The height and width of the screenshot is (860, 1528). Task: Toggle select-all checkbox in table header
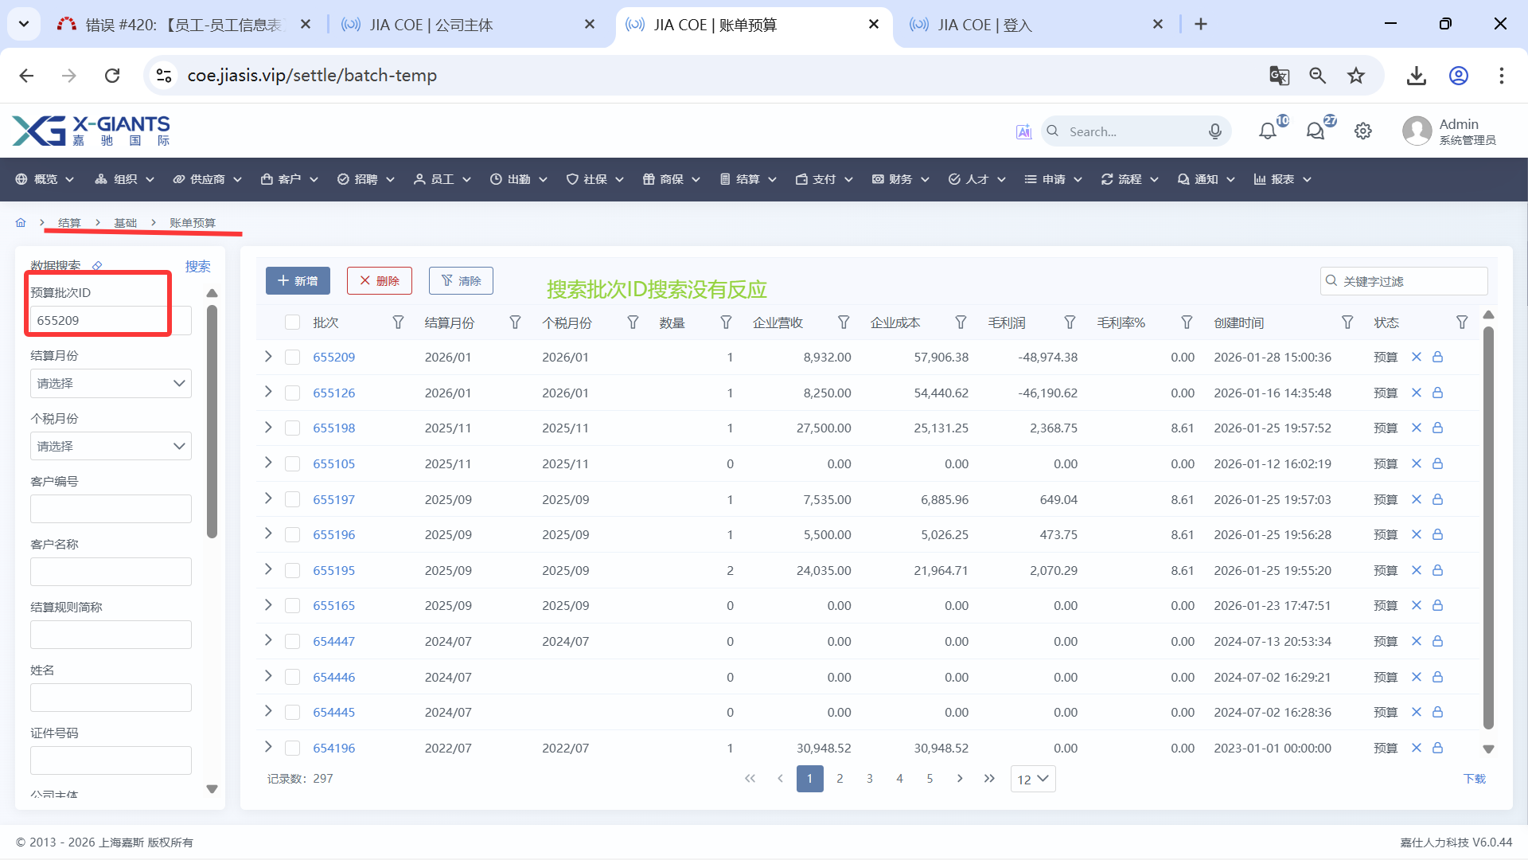[293, 322]
